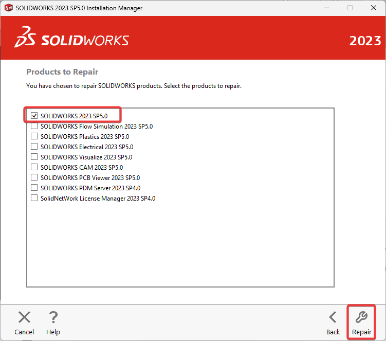Click the Installation Manager window title text
Viewport: 386px width, 341px height.
coord(79,8)
